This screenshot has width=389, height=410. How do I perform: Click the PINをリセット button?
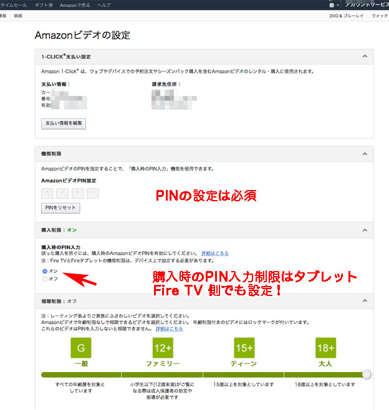[60, 208]
